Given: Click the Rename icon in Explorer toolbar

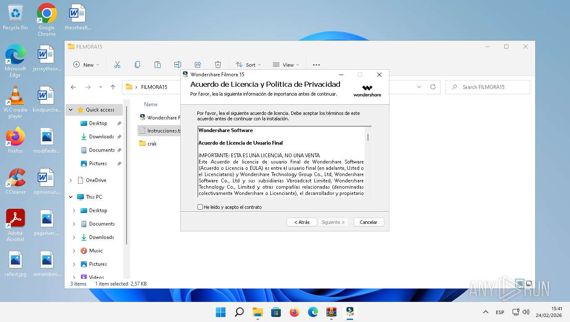Looking at the screenshot, I should 178,65.
